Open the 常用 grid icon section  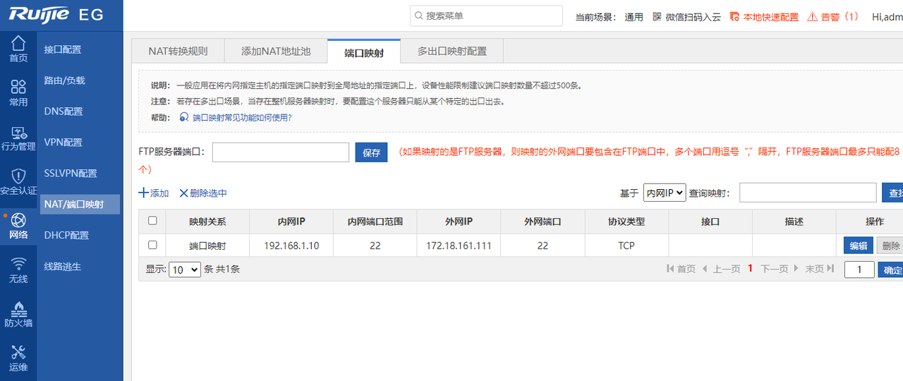coord(18,87)
